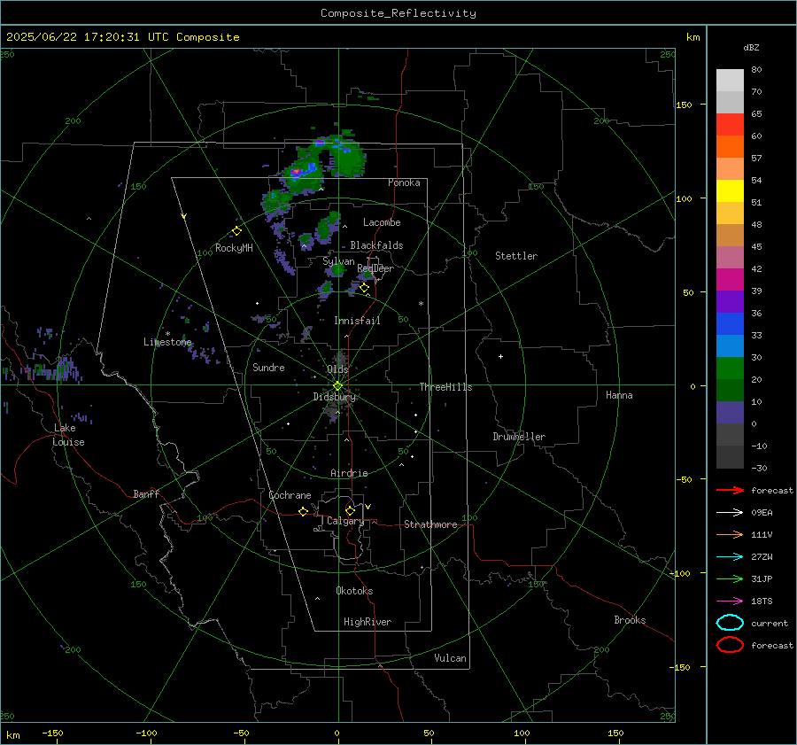Viewport: 797px width, 745px height.
Task: Click the yellow diamond marker above Calgary
Action: click(x=350, y=510)
